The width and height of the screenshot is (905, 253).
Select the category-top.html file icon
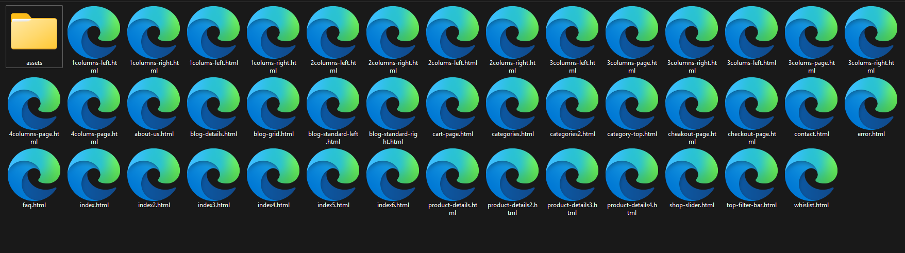(632, 104)
